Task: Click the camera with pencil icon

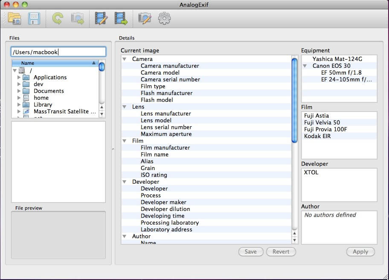Action: click(x=145, y=18)
